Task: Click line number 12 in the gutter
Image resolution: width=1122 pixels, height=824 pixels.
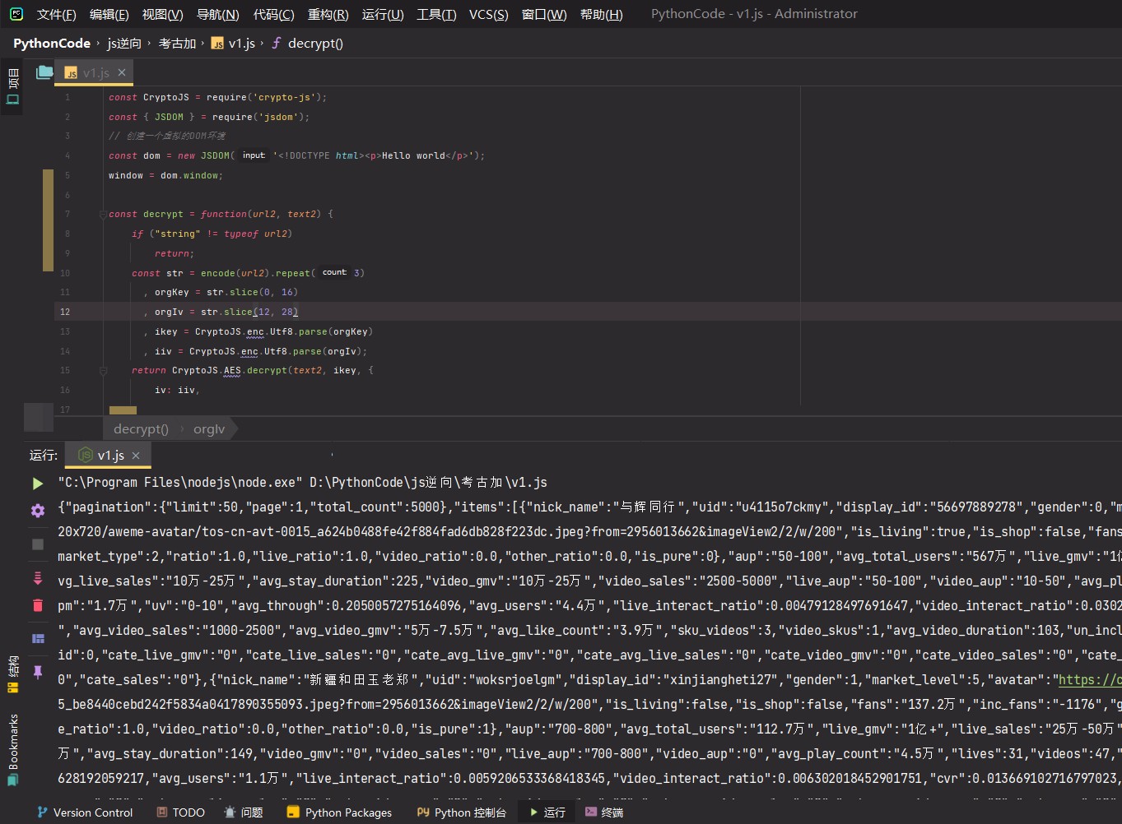Action: click(x=65, y=312)
